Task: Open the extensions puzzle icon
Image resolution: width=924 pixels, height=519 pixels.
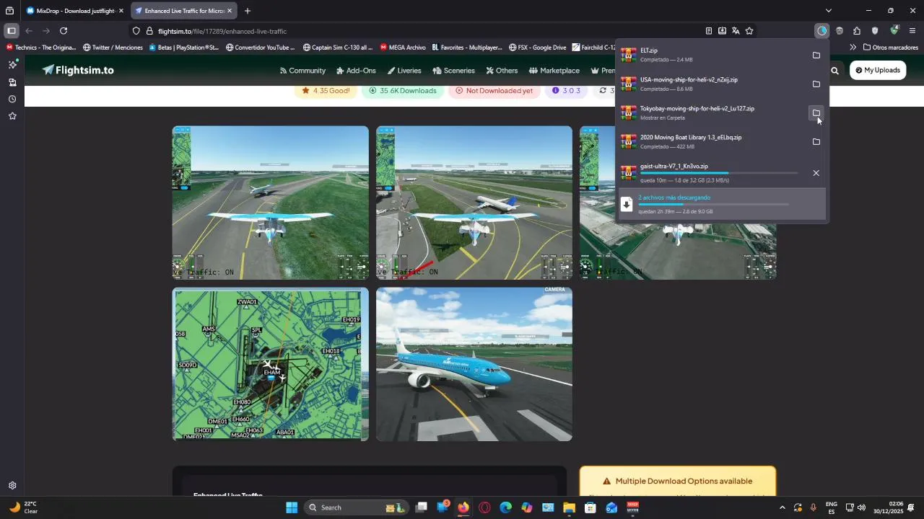Action: pyautogui.click(x=857, y=31)
